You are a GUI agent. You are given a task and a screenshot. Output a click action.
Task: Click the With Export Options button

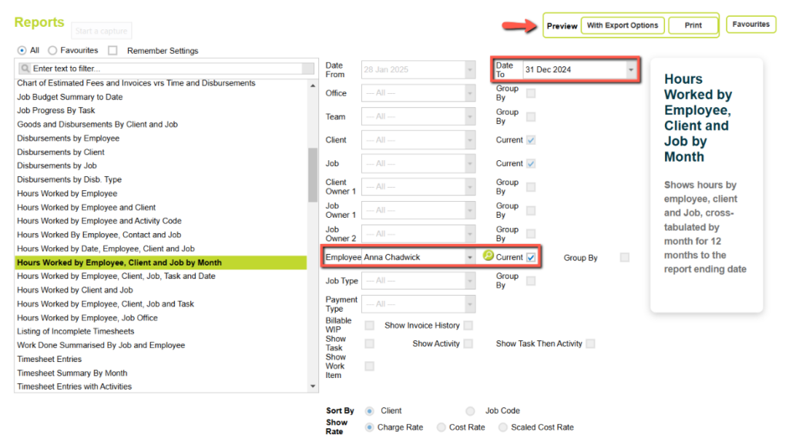[623, 25]
